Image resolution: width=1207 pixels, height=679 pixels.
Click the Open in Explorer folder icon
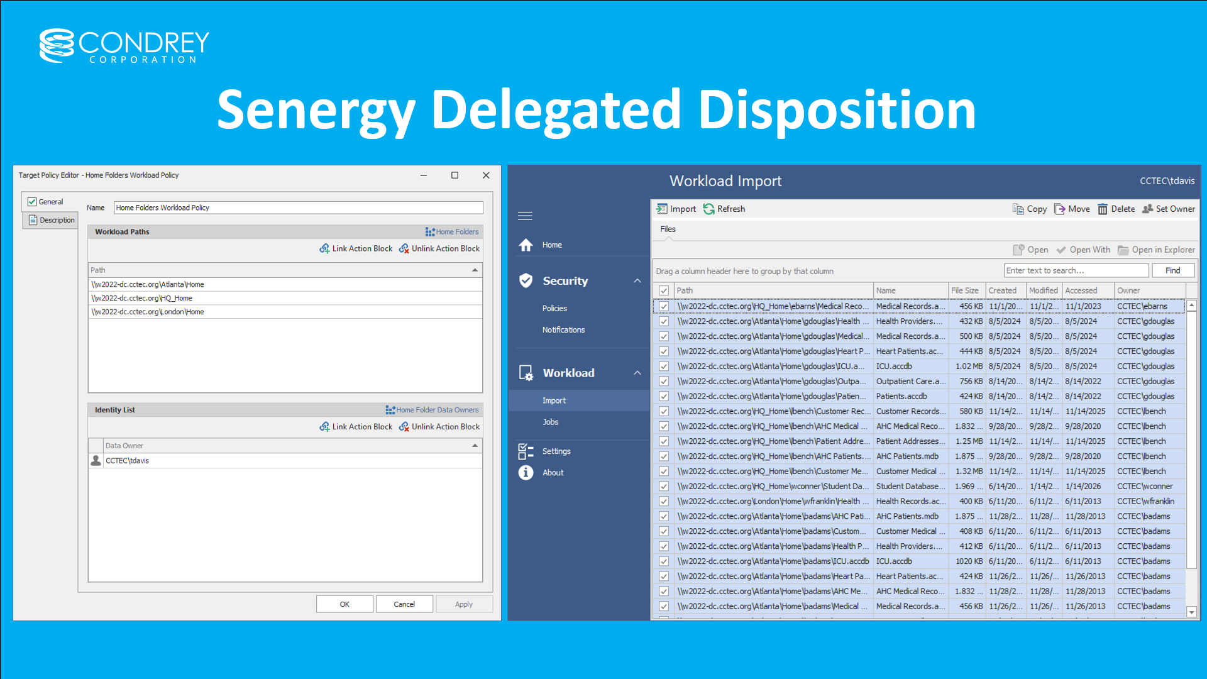click(x=1123, y=250)
